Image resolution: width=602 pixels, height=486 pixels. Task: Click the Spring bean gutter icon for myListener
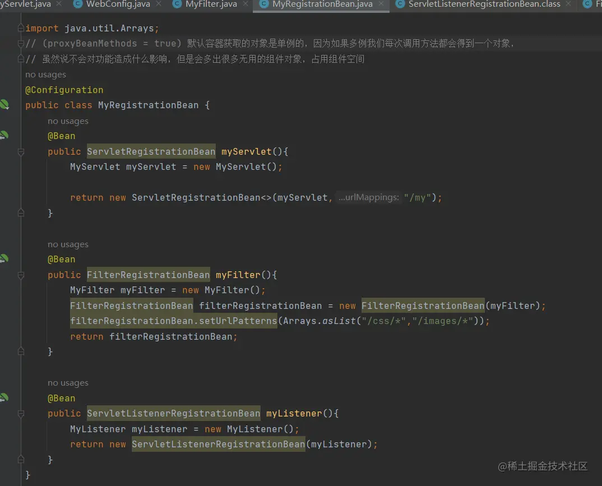4,397
